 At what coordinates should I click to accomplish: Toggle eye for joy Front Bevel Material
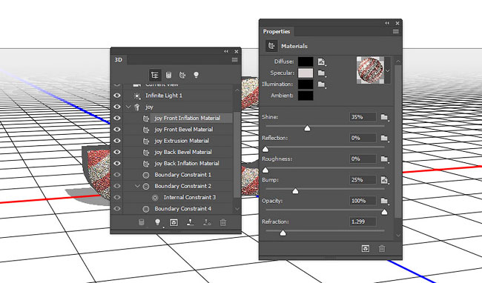[x=117, y=130]
